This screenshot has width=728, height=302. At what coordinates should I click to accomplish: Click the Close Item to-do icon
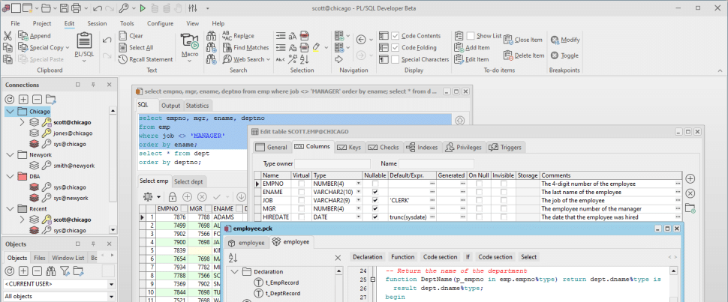pyautogui.click(x=508, y=40)
